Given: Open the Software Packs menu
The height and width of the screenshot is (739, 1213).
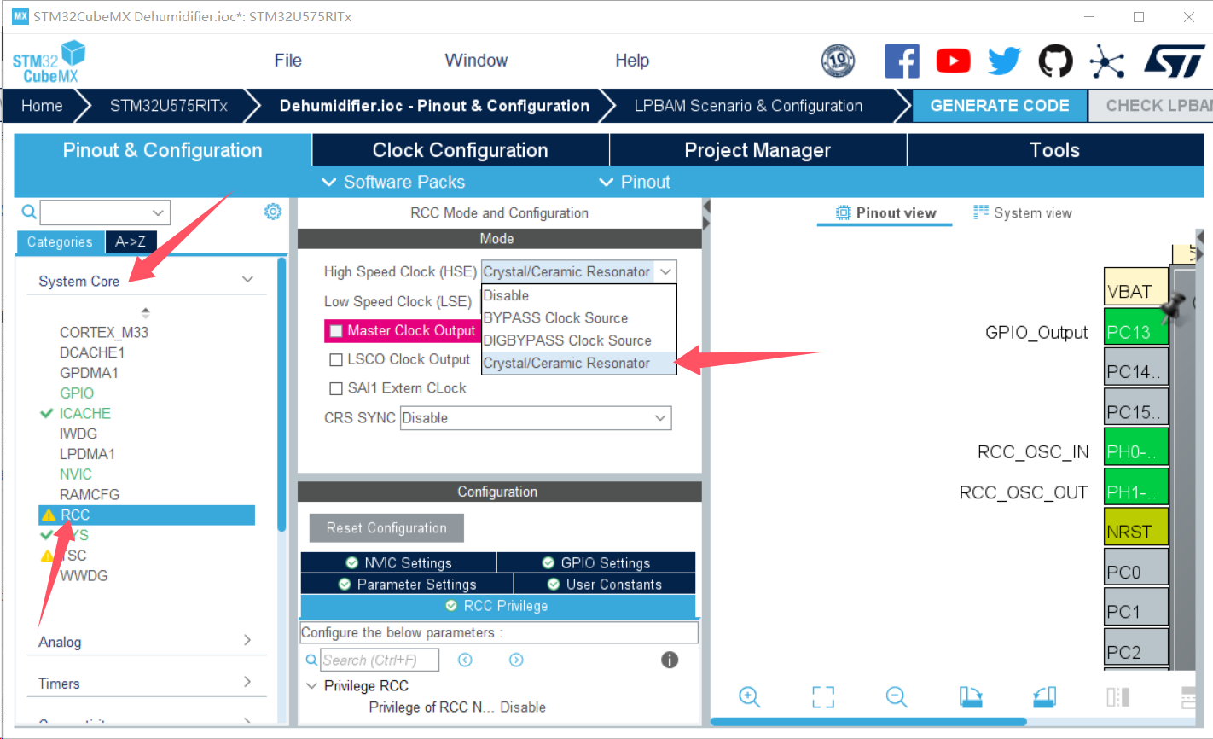Looking at the screenshot, I should click(x=393, y=182).
